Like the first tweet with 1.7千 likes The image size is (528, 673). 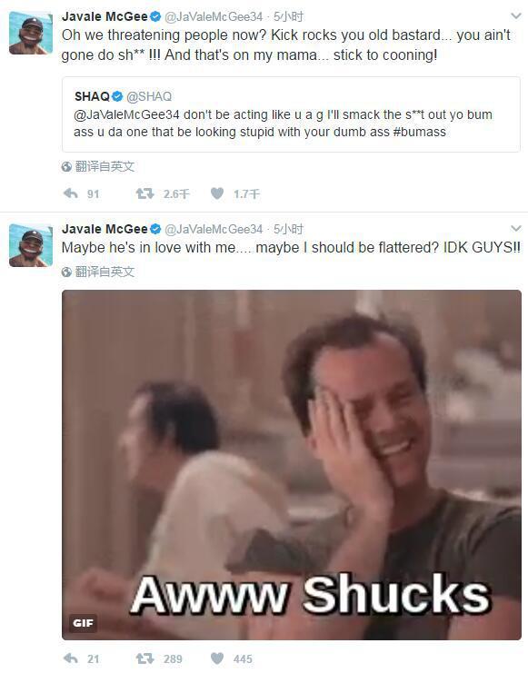(217, 193)
